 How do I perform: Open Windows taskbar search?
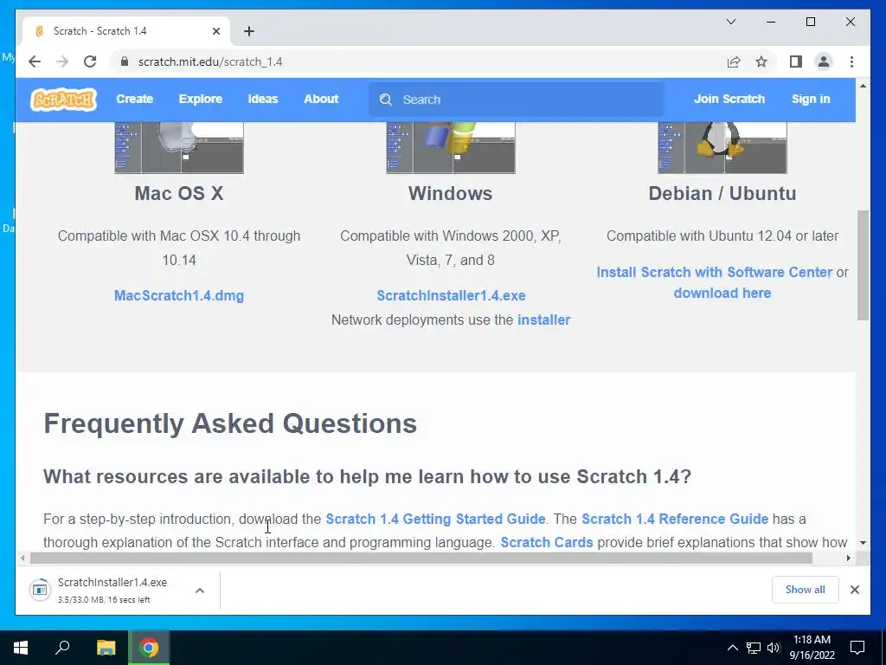[62, 648]
